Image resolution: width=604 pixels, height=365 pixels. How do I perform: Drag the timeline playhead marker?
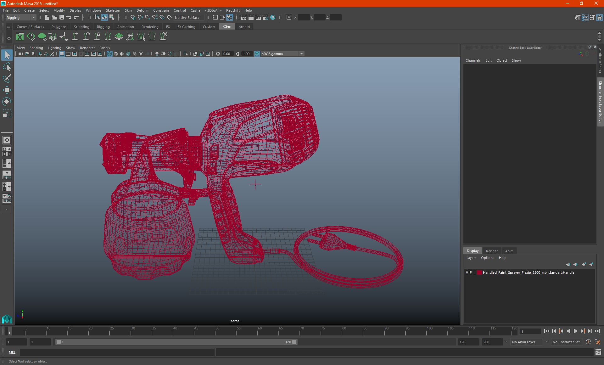9,331
